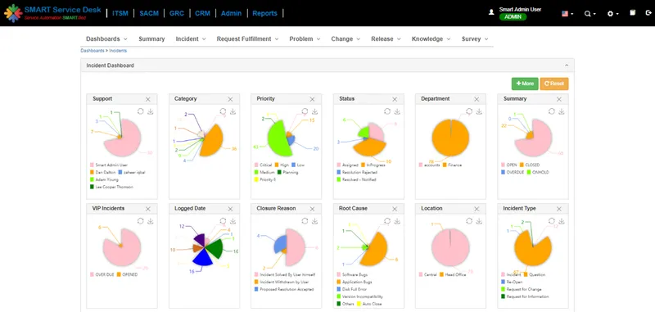Download the Summary chart
Viewport: 655px width, 312px height.
[562, 111]
